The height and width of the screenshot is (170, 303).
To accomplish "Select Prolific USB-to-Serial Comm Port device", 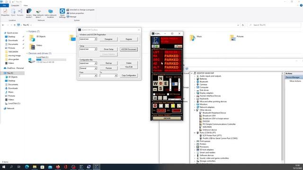I will tap(220, 138).
